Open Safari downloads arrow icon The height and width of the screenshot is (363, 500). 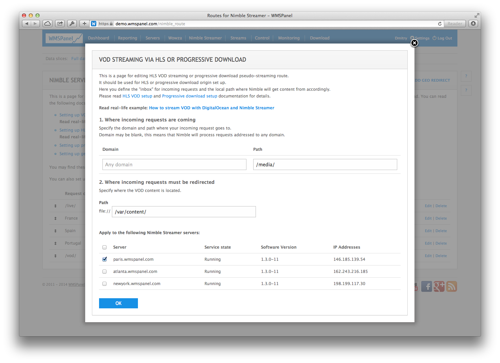[473, 24]
